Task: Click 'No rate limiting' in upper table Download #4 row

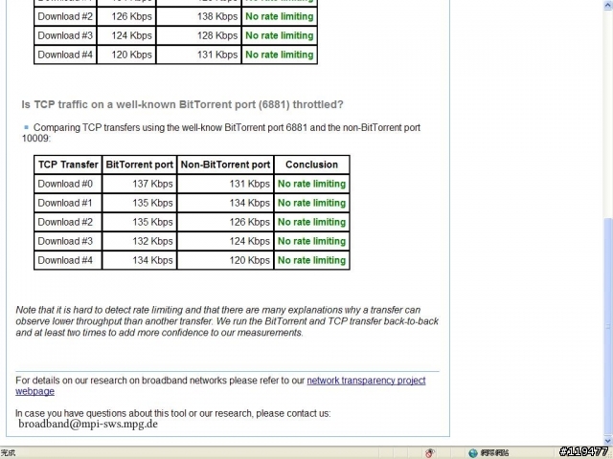Action: [x=280, y=55]
